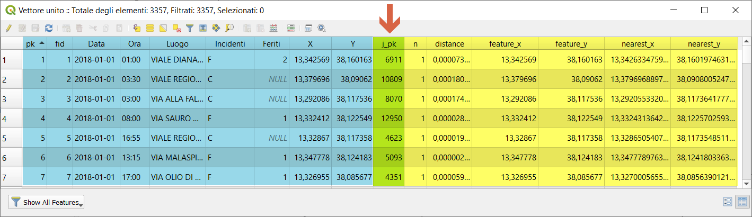Deselect all features

click(x=176, y=28)
